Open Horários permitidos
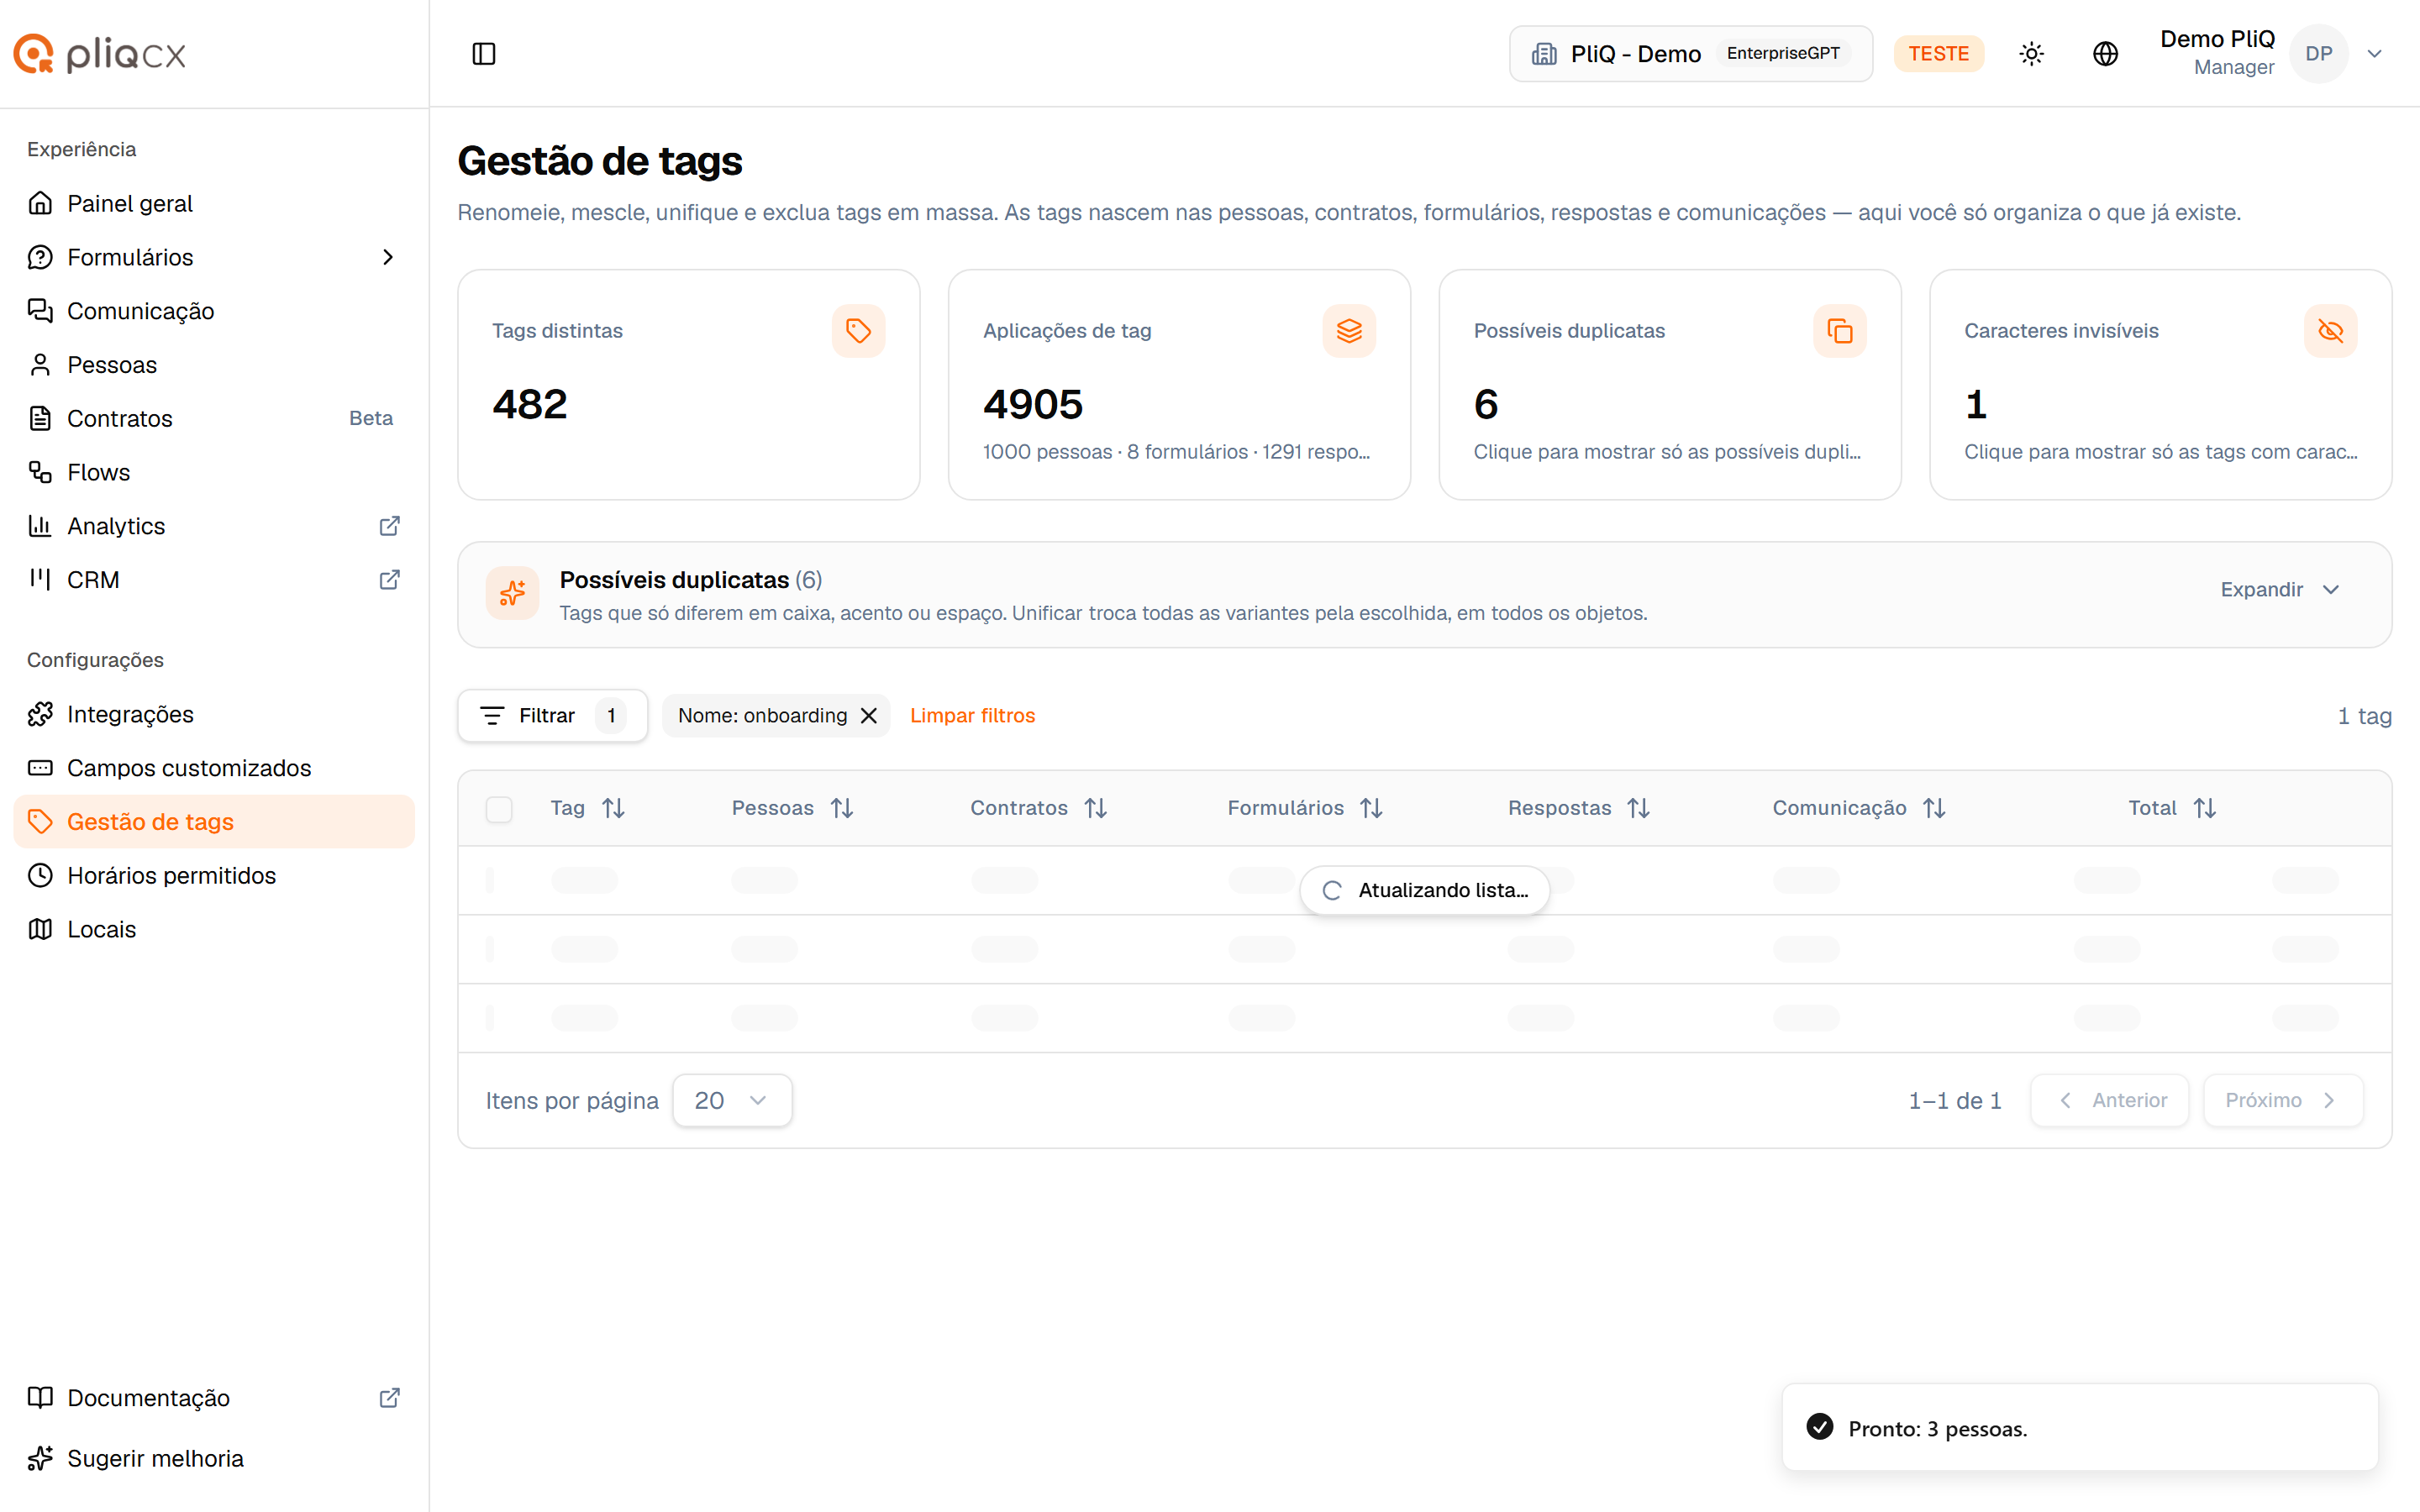The height and width of the screenshot is (1512, 2420). click(x=214, y=876)
